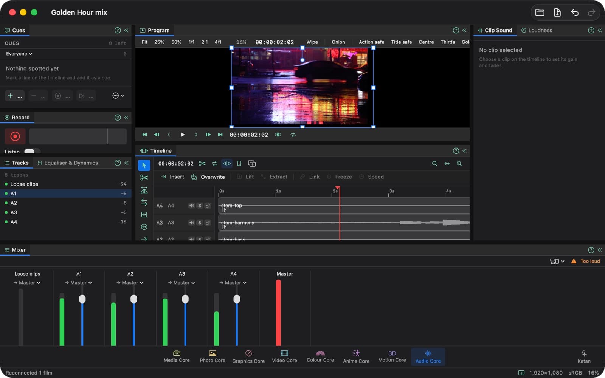
Task: Open A4 channel Master routing dropdown
Action: pyautogui.click(x=233, y=283)
